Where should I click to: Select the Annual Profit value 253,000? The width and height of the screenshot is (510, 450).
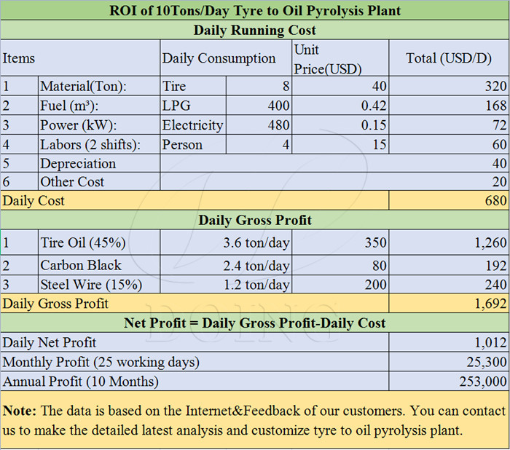(x=483, y=380)
